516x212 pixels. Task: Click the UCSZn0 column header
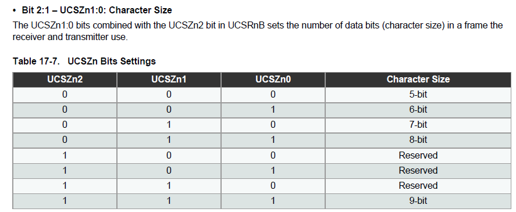coord(273,80)
